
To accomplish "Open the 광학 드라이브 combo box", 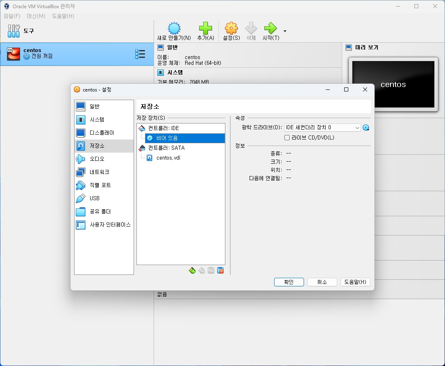I will (x=322, y=128).
